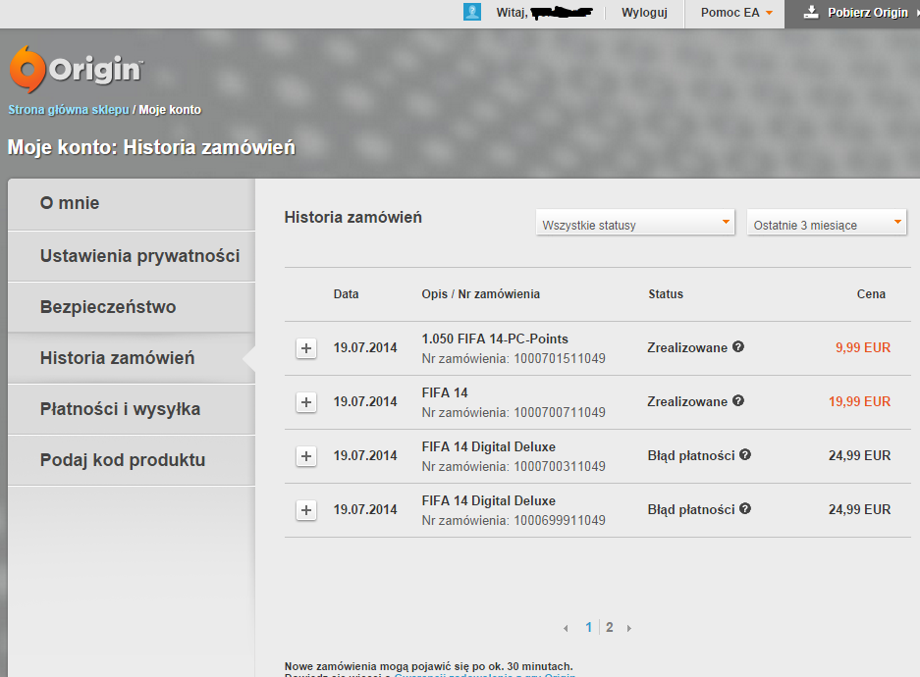Expand order 1000699911049 details
Screen dimensions: 920x677
point(306,510)
